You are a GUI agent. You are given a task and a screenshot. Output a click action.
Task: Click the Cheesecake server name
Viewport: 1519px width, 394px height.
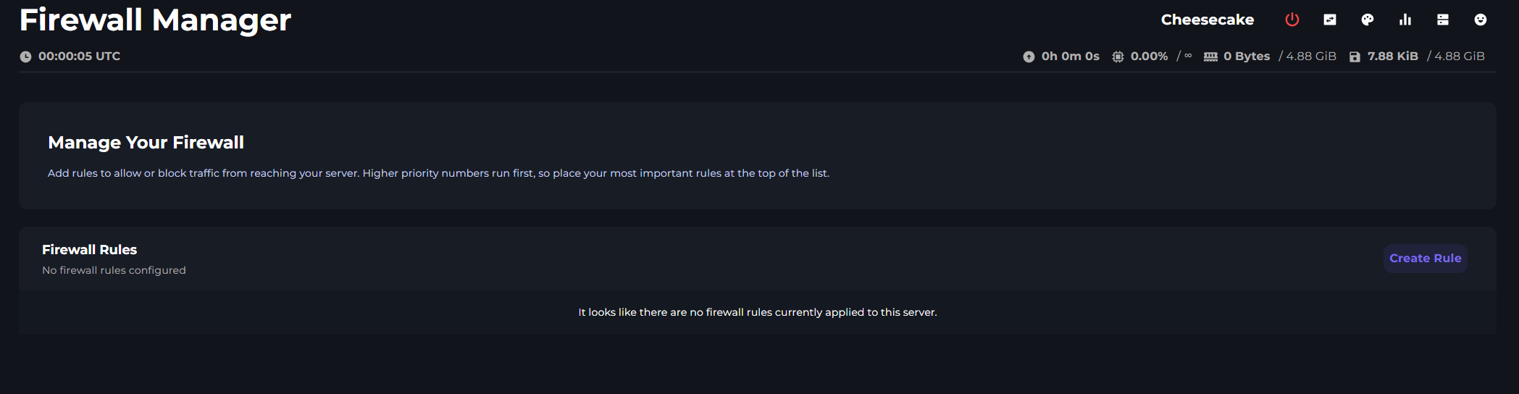tap(1207, 20)
